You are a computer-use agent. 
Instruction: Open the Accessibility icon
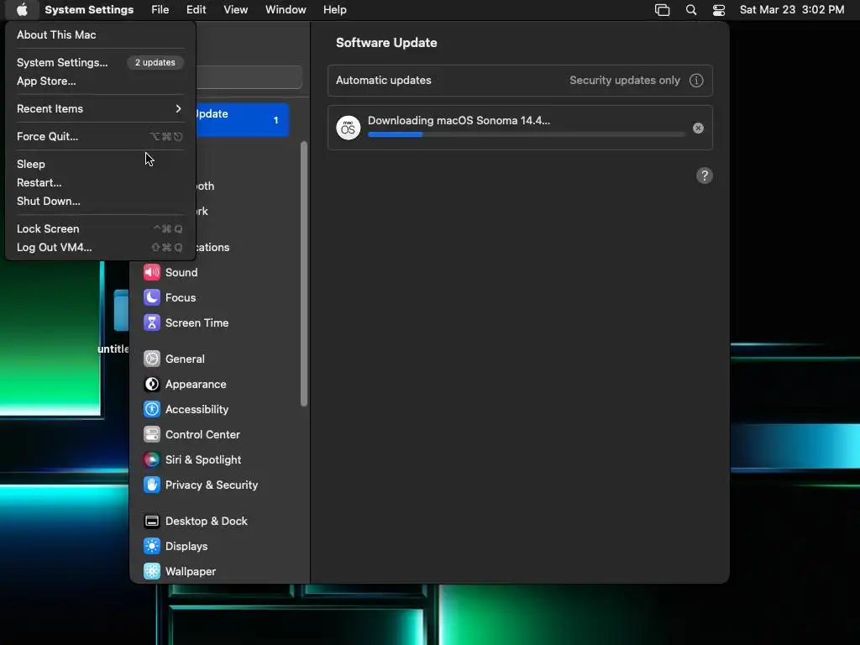pos(152,410)
